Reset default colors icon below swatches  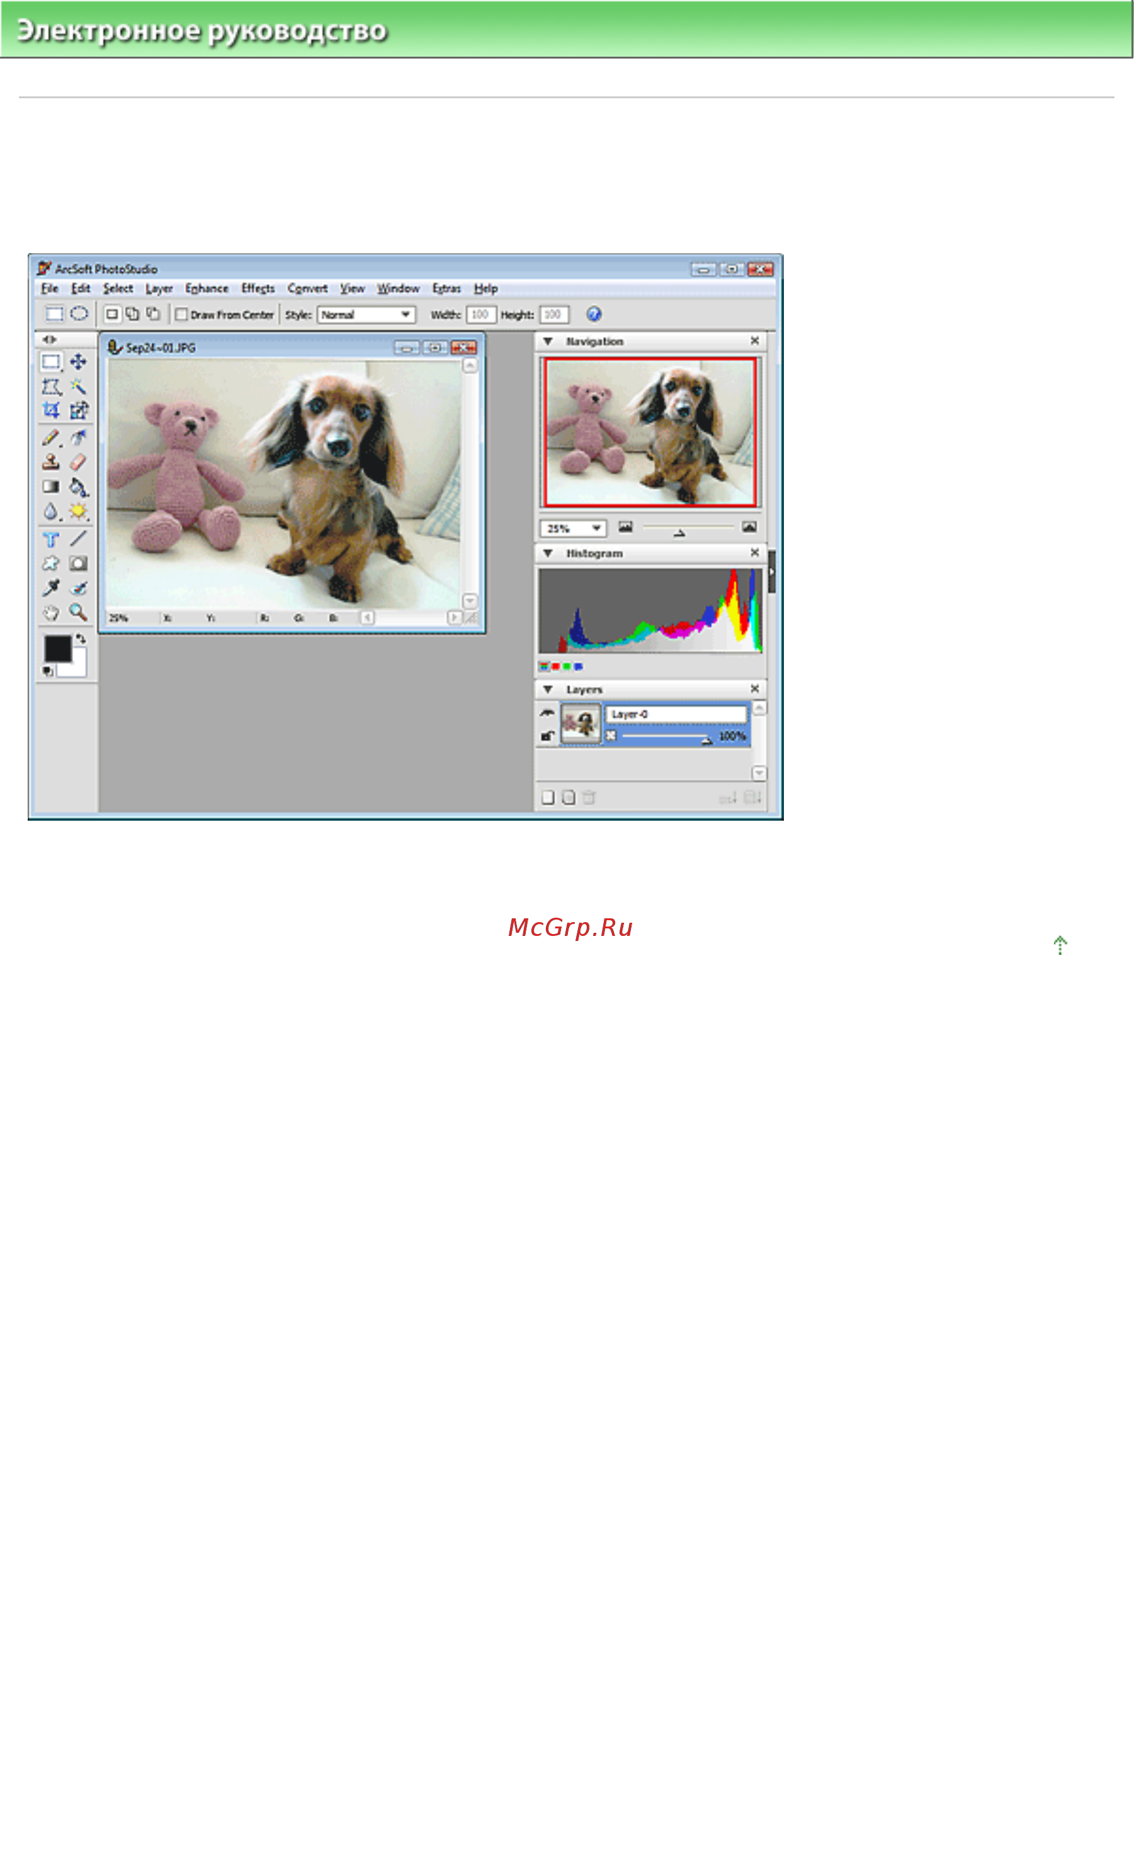[x=48, y=671]
